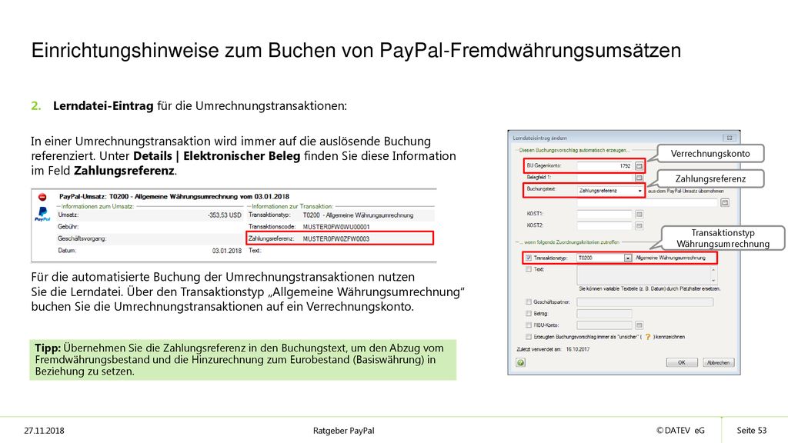This screenshot has width=788, height=443.
Task: Close the Lerndateieintrag ändern dialog
Action: (x=730, y=138)
